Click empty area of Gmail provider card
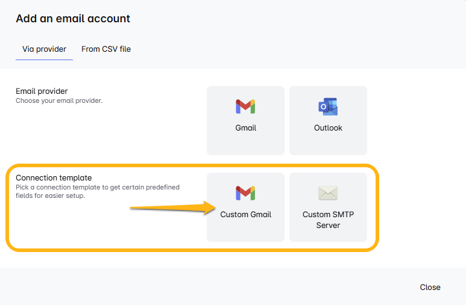This screenshot has height=305, width=466. click(245, 144)
